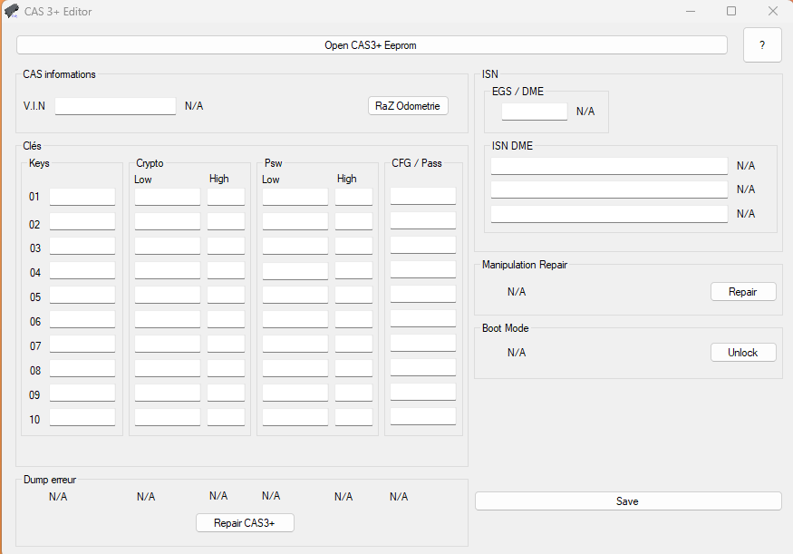This screenshot has height=554, width=793.
Task: Click the N/A text beside EGS / DME field
Action: (x=585, y=112)
